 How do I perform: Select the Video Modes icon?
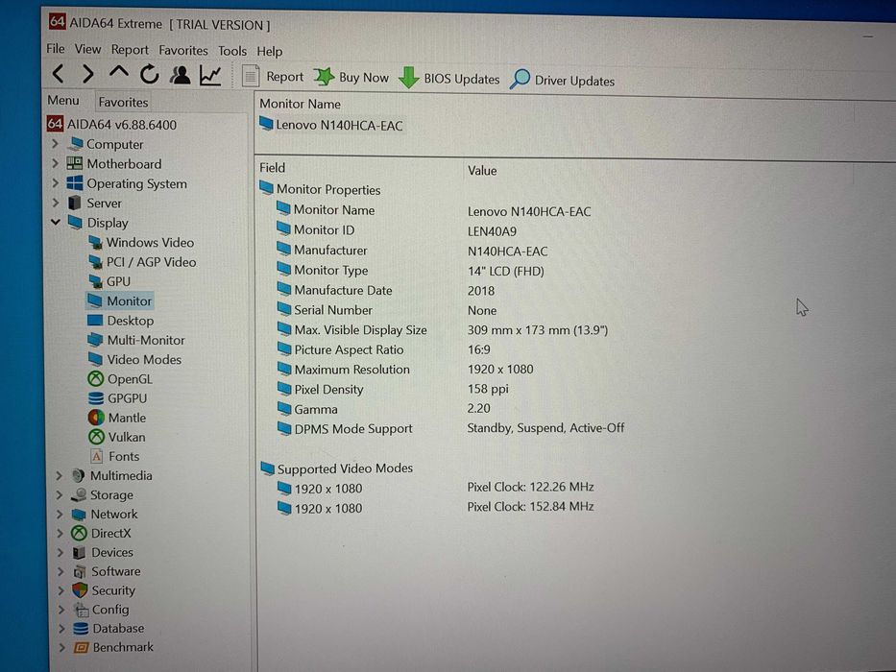(95, 359)
